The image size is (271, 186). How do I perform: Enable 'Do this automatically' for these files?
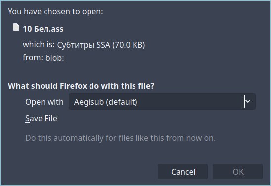pyautogui.click(x=121, y=138)
